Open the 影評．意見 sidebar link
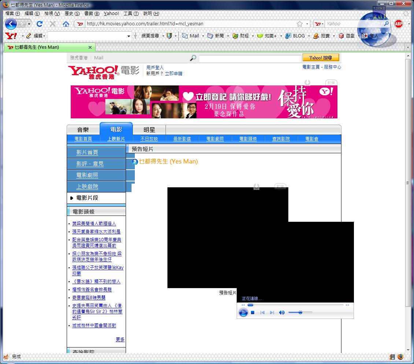 click(90, 164)
